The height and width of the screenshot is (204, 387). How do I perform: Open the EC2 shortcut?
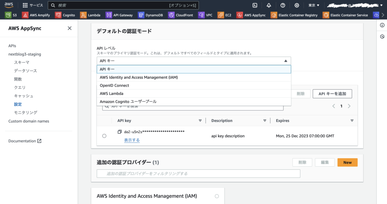tap(224, 15)
